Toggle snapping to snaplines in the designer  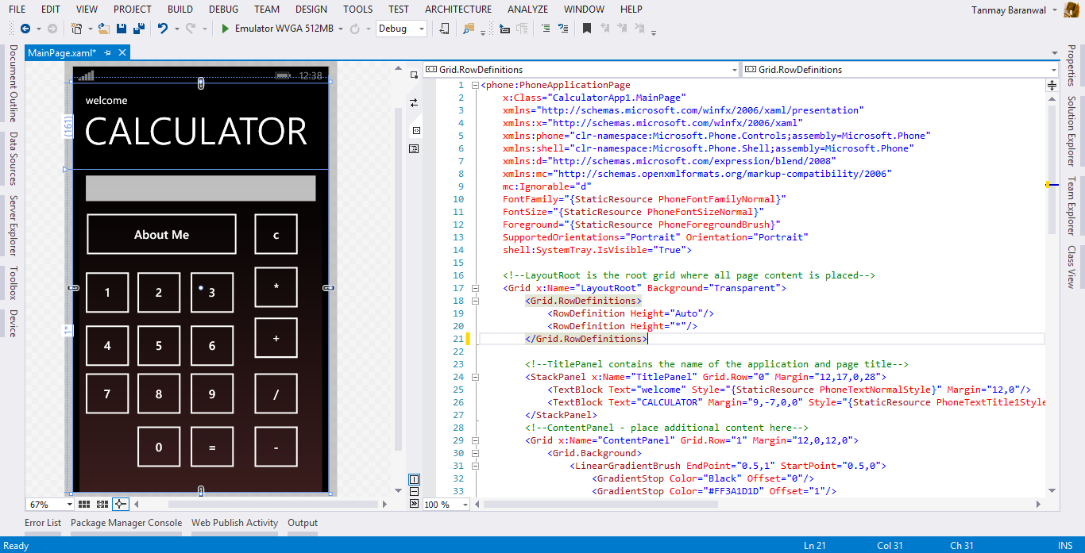pos(121,504)
